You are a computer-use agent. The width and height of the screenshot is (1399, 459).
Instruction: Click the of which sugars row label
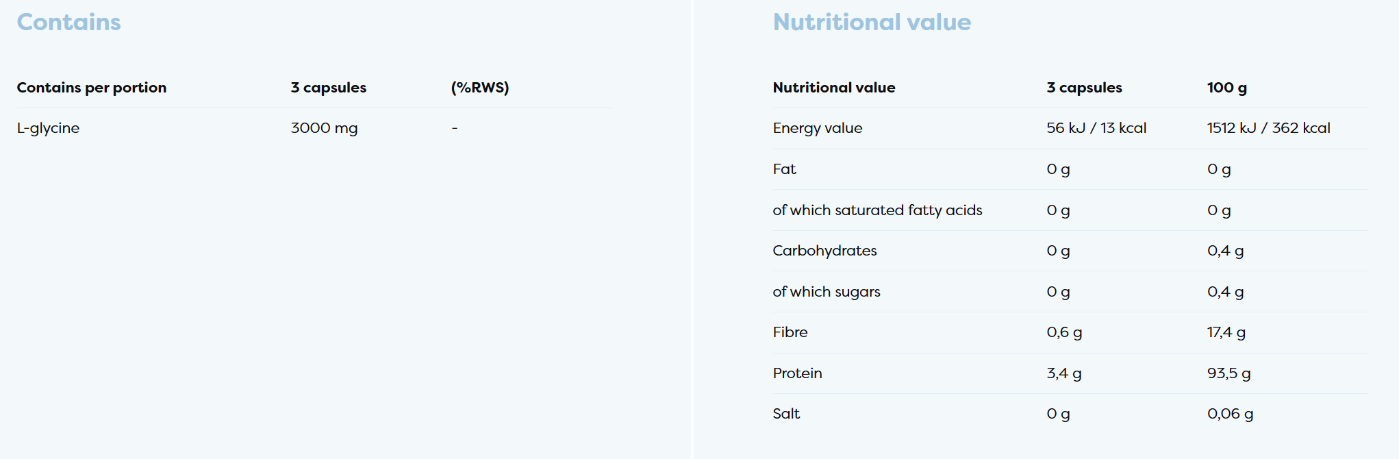click(826, 292)
